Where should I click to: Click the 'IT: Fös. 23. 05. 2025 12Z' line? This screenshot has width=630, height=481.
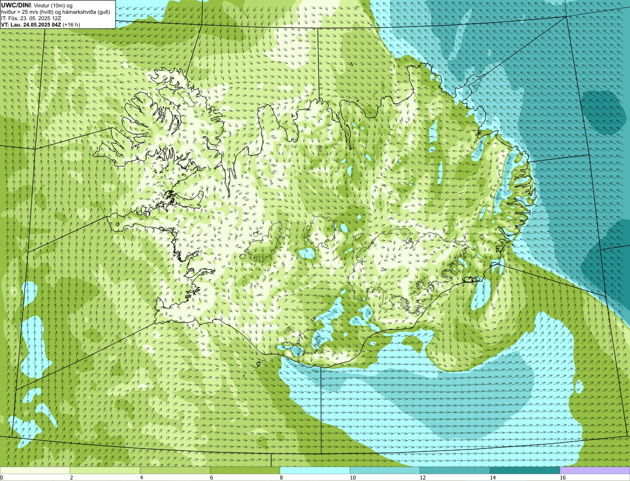pos(31,18)
